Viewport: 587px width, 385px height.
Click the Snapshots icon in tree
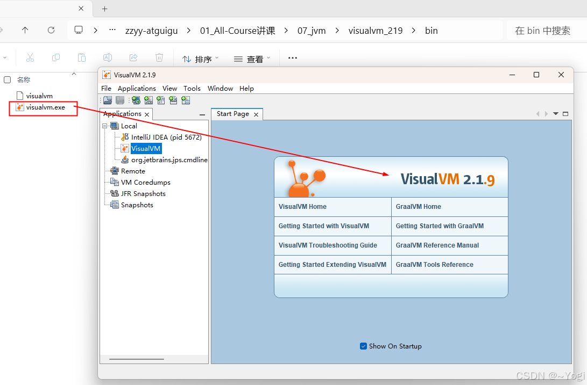(x=115, y=205)
